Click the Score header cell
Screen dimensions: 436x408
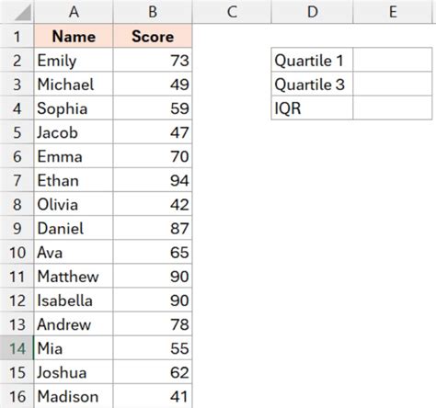[153, 36]
